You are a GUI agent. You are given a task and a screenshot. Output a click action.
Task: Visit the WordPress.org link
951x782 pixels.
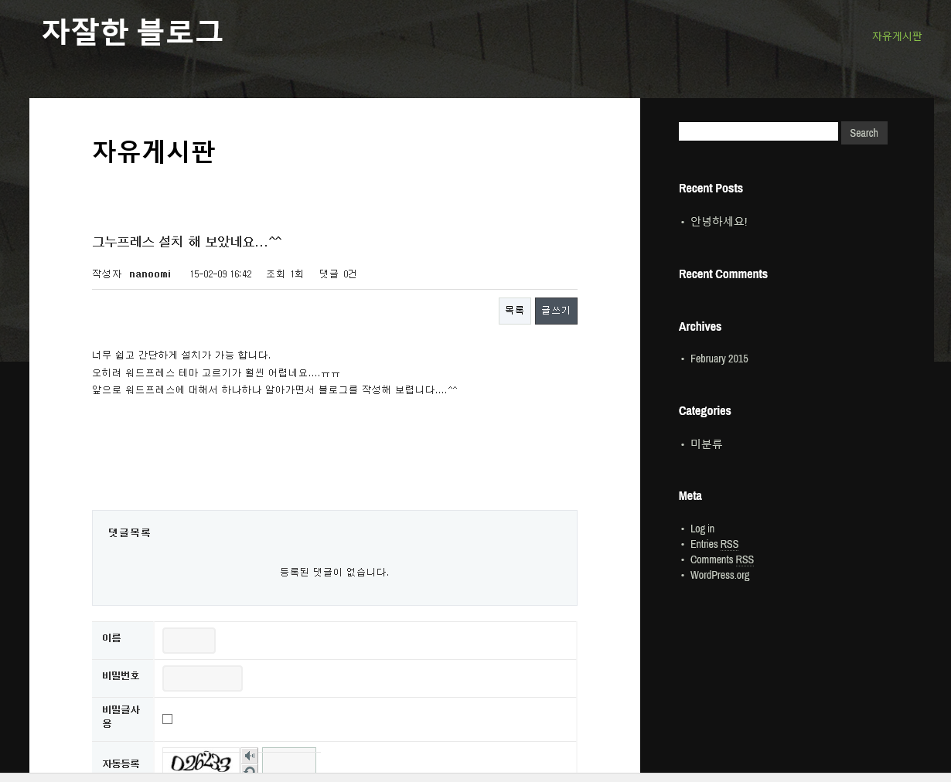[x=719, y=575]
